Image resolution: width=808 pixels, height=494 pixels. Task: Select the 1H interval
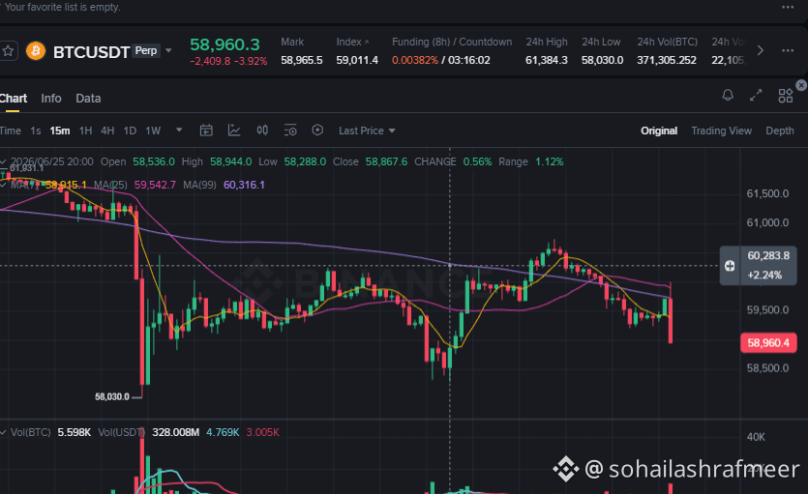[x=85, y=131]
